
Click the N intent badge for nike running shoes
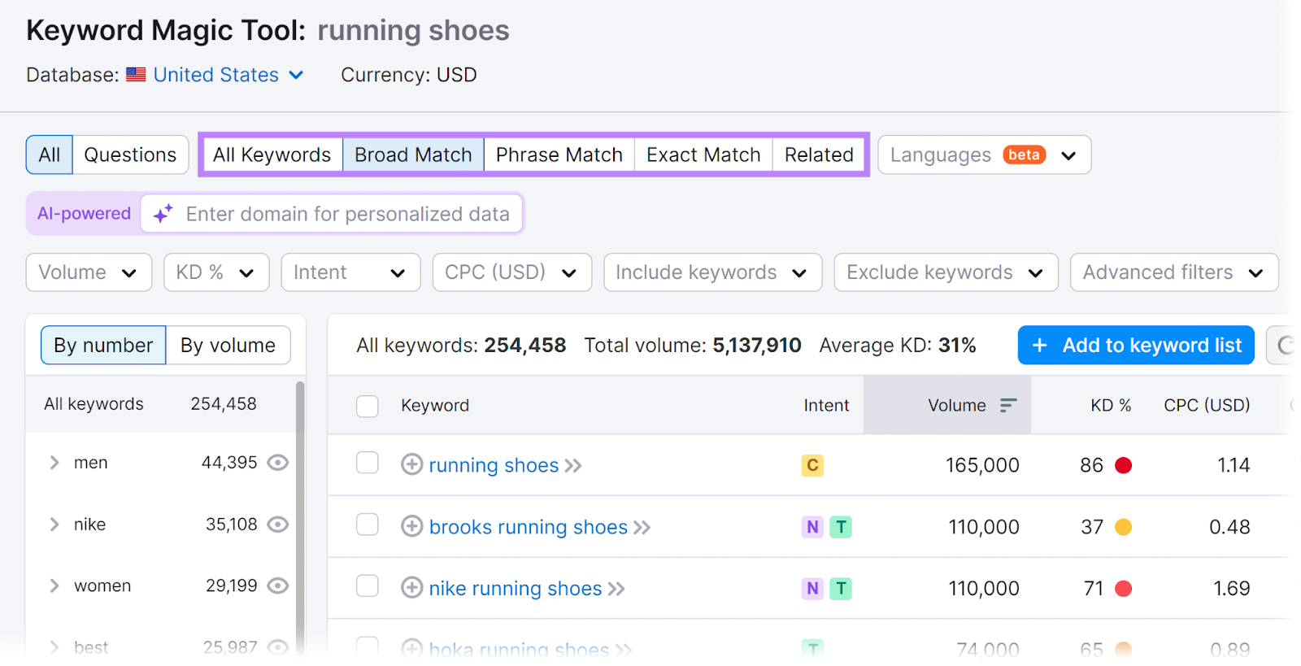coord(812,588)
